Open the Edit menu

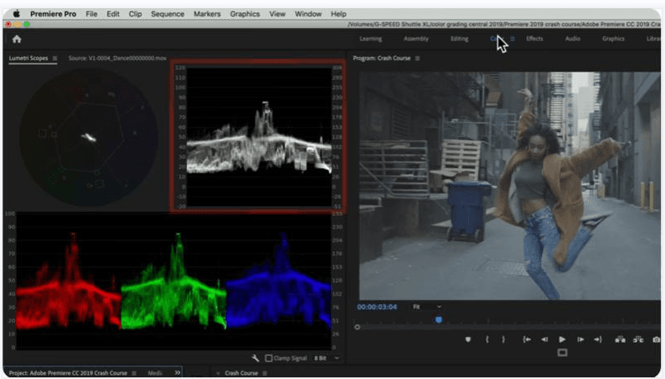point(113,14)
